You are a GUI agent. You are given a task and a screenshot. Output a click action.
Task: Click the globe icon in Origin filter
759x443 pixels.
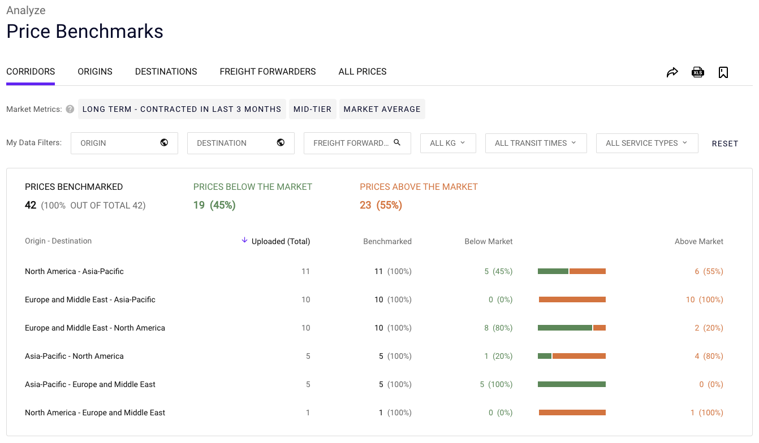pyautogui.click(x=164, y=143)
